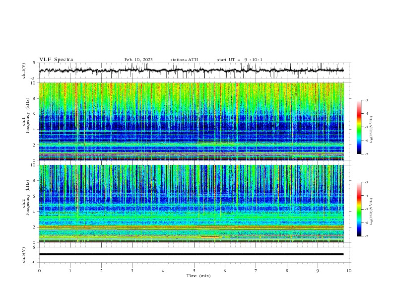Click the "start UT = 9:10:1" text
The height and width of the screenshot is (304, 393).
[x=240, y=60]
